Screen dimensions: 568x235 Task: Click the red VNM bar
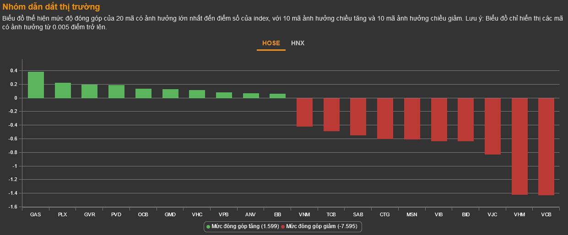[304, 112]
